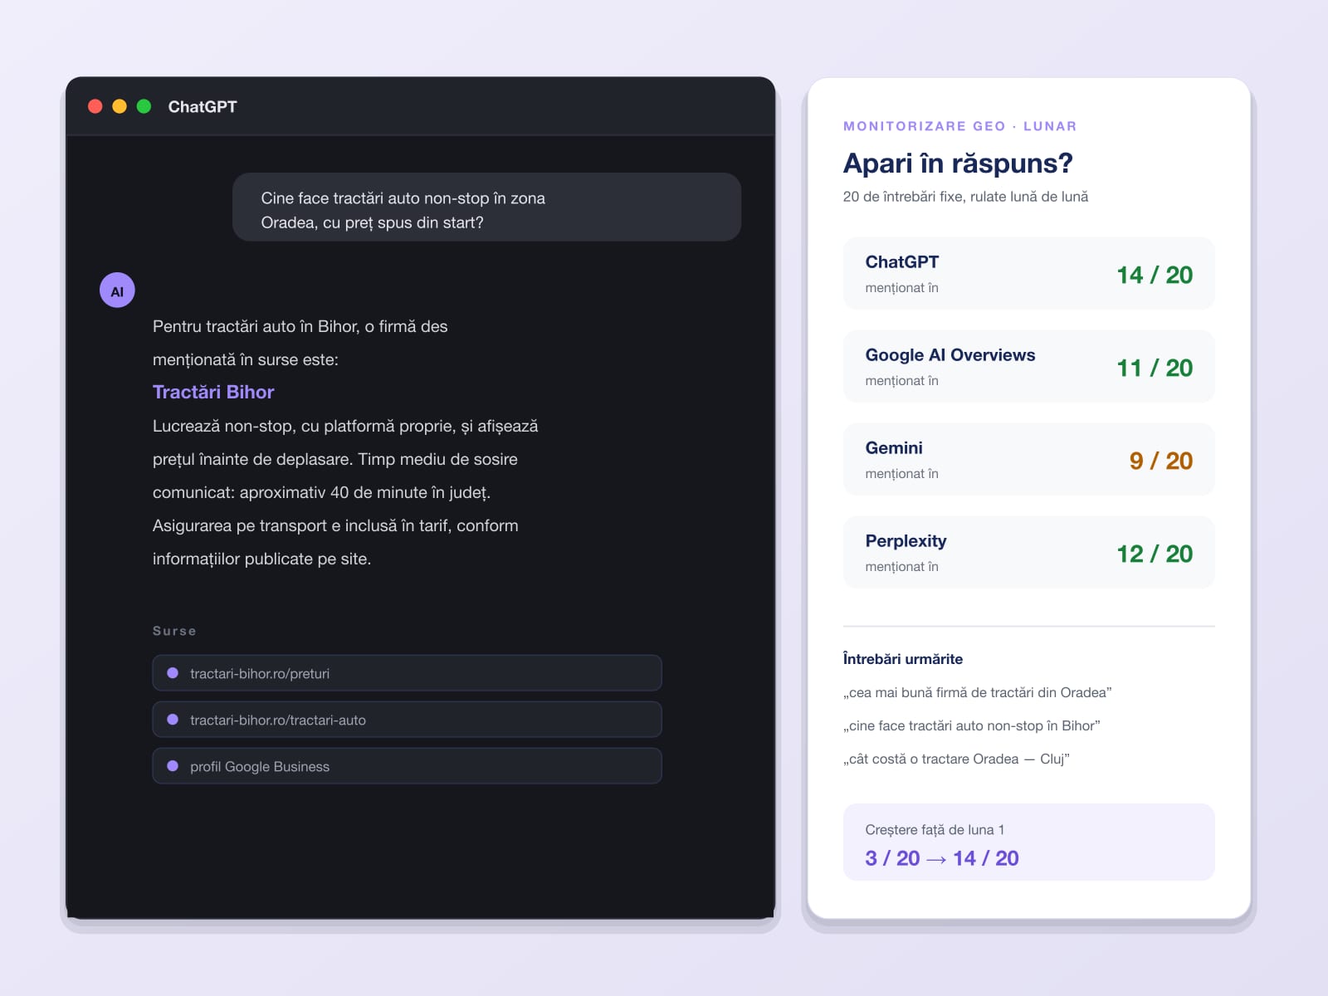This screenshot has height=996, width=1328.
Task: Click the bullet dot beside tractari-bihor.ro/preturi
Action: [173, 673]
